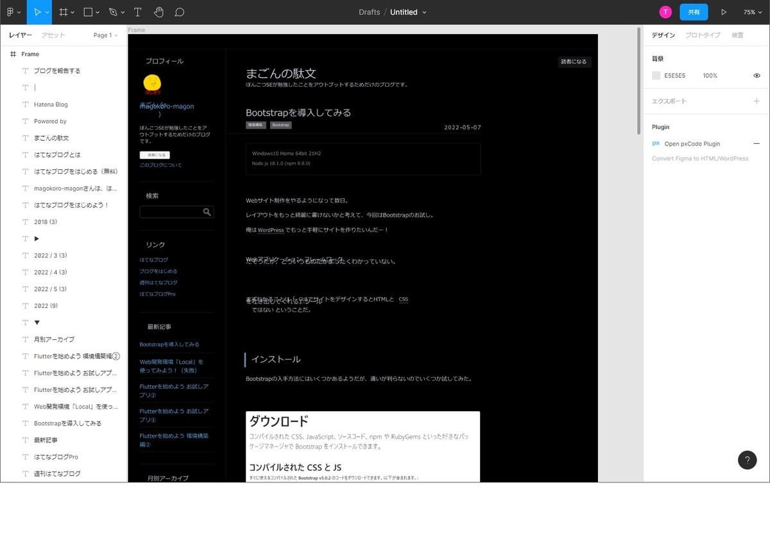Open Pen tool options dropdown arrow
Screen dimensions: 770x544
123,13
